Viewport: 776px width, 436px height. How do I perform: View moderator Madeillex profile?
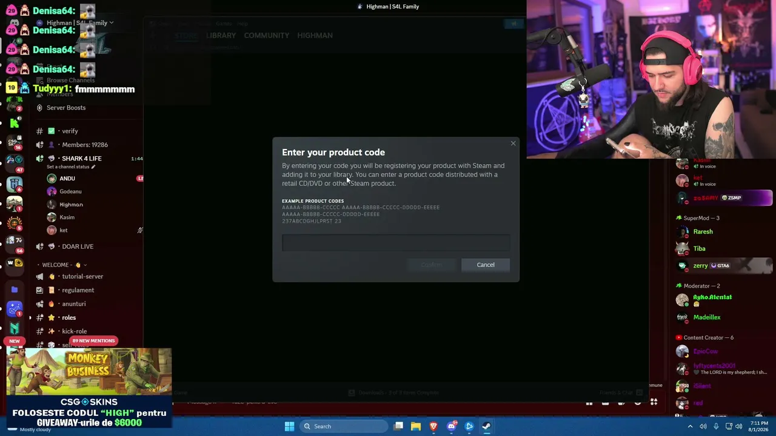[707, 317]
